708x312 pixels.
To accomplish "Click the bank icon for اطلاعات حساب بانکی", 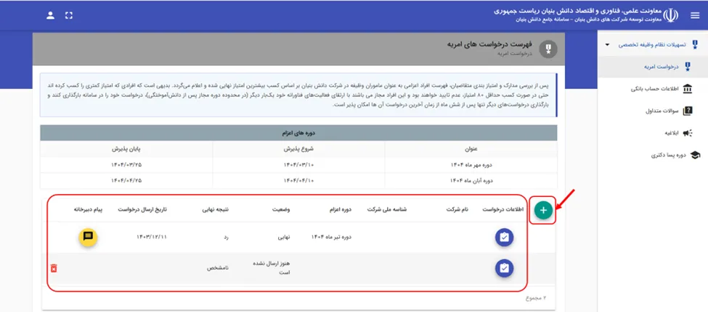I will click(x=687, y=89).
